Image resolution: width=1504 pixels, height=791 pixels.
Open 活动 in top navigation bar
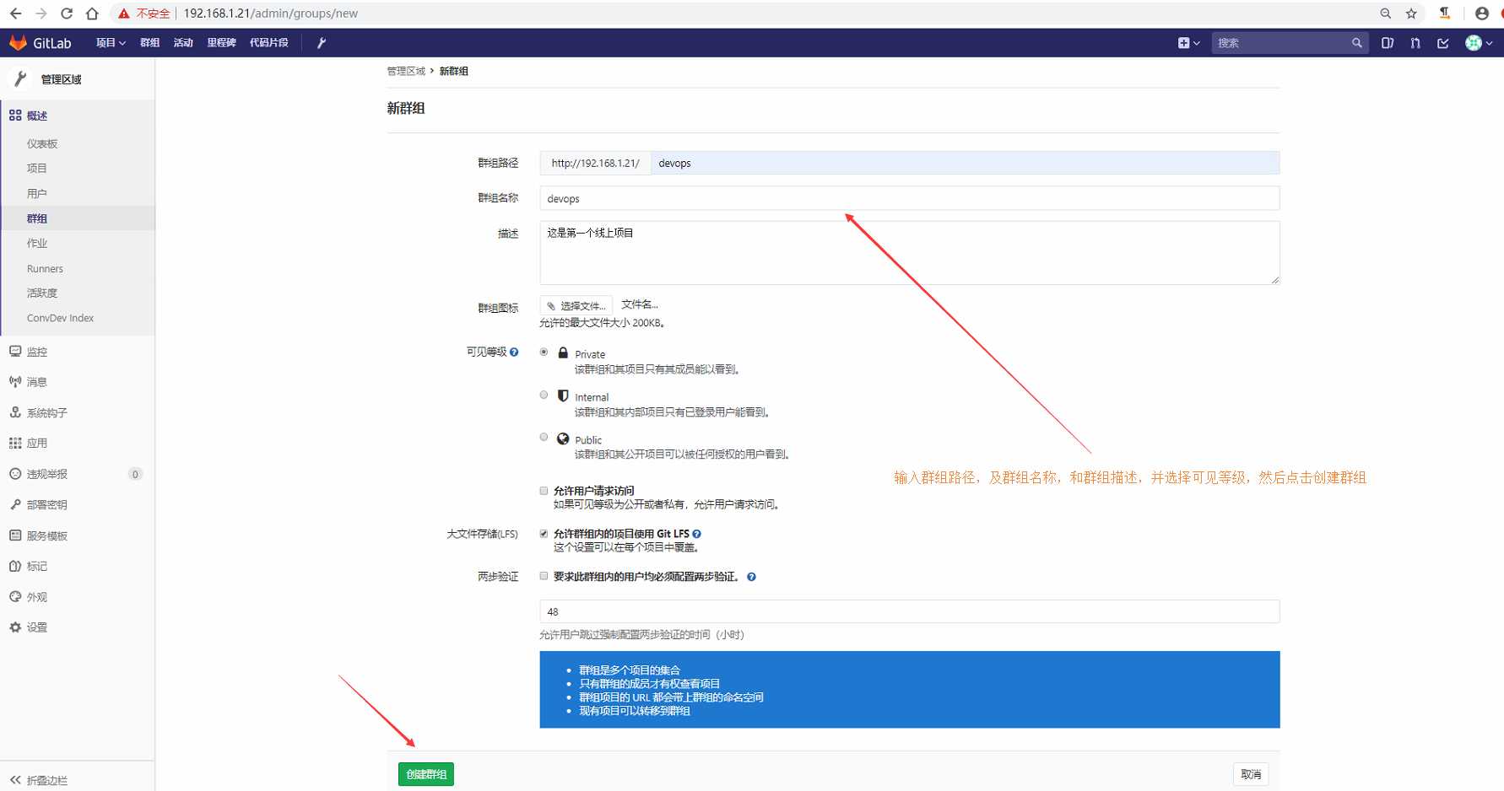(x=183, y=43)
